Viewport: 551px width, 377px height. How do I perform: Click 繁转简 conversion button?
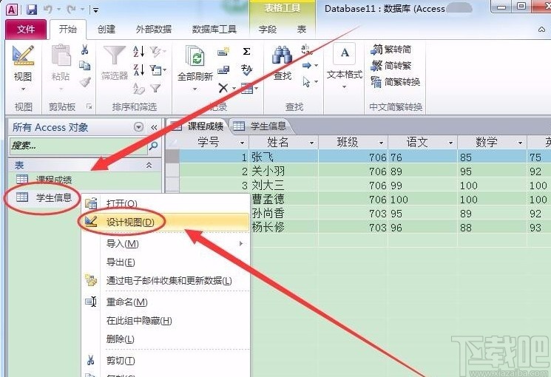391,50
